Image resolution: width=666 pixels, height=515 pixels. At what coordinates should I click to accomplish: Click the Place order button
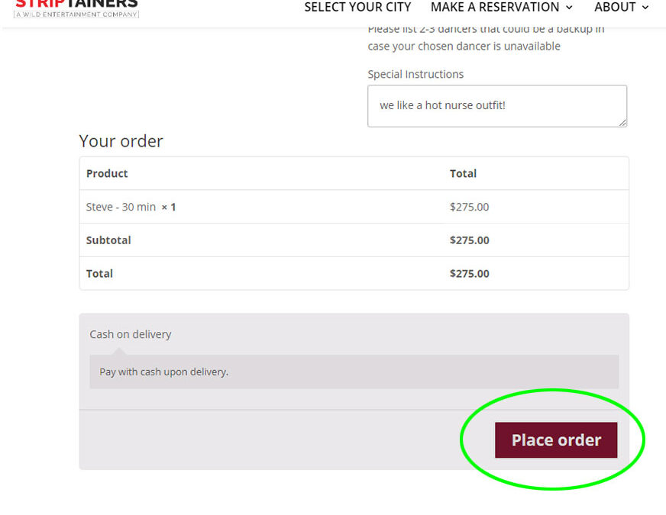tap(555, 440)
